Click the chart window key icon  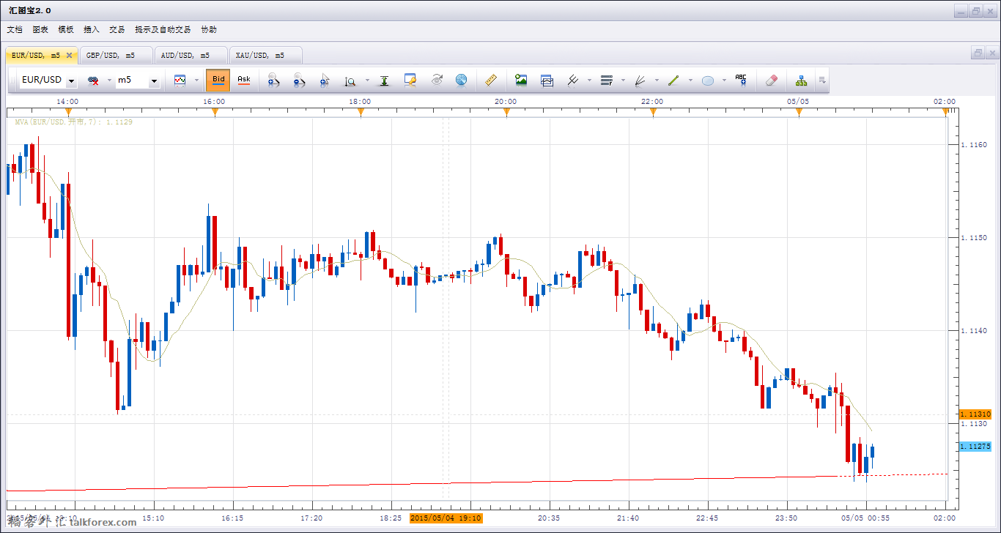(410, 80)
